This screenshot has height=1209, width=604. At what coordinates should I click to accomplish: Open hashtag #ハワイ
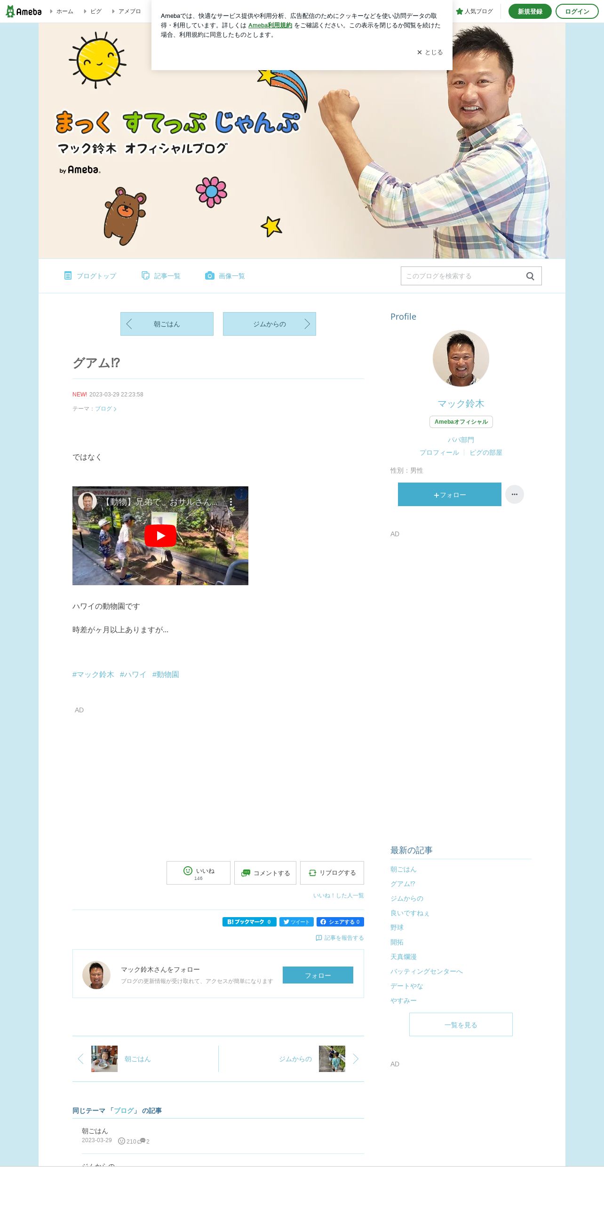point(133,675)
